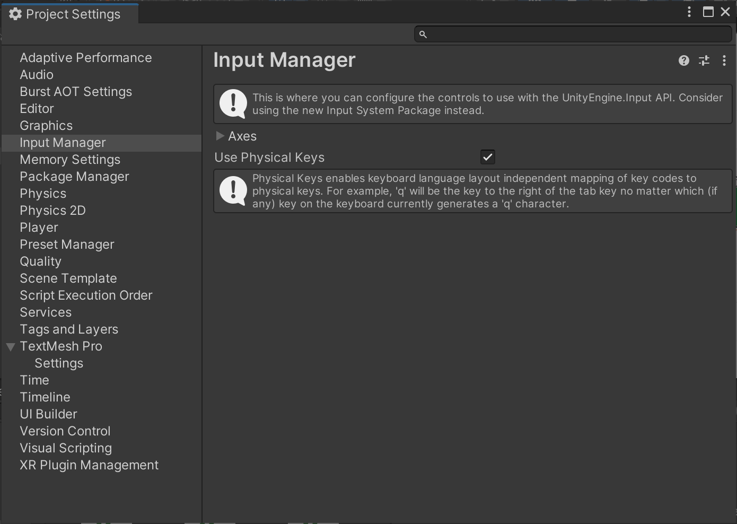Click the search magnifier icon
737x524 pixels.
click(x=423, y=34)
